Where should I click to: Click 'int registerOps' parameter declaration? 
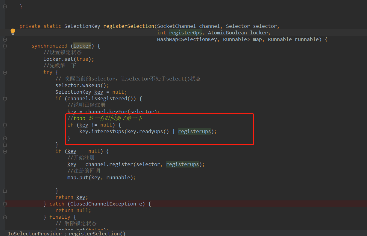click(180, 33)
